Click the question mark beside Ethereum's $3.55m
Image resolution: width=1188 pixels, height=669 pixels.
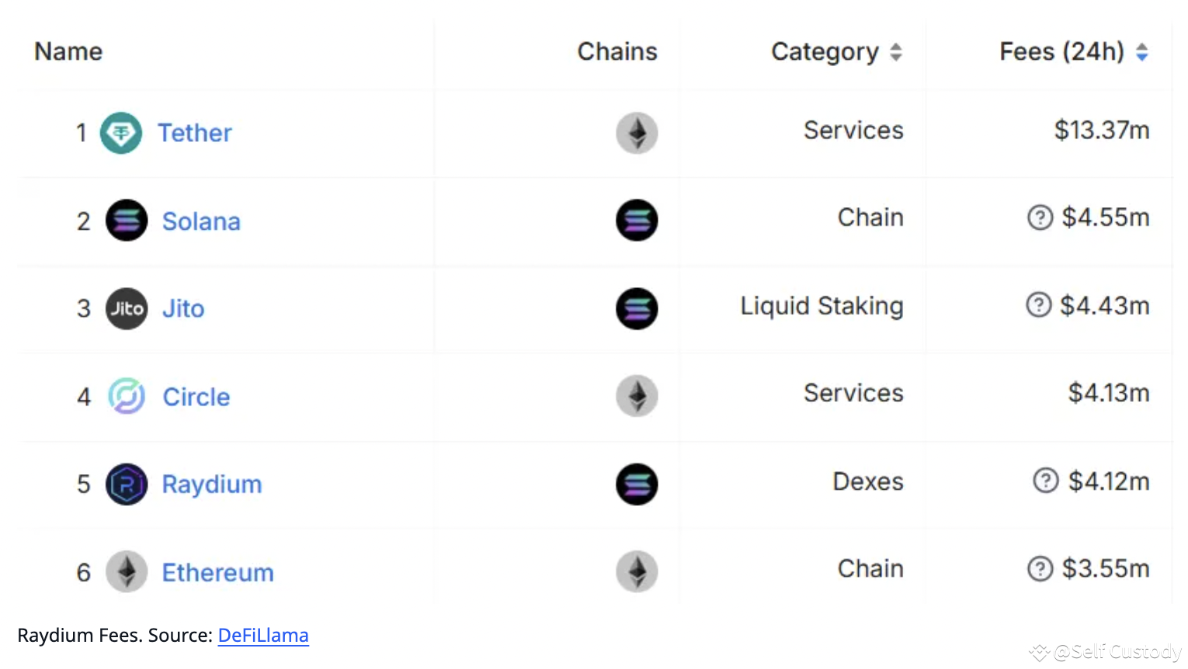pos(1040,569)
